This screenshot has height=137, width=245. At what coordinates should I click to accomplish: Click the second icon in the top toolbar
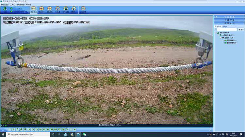[41, 9]
